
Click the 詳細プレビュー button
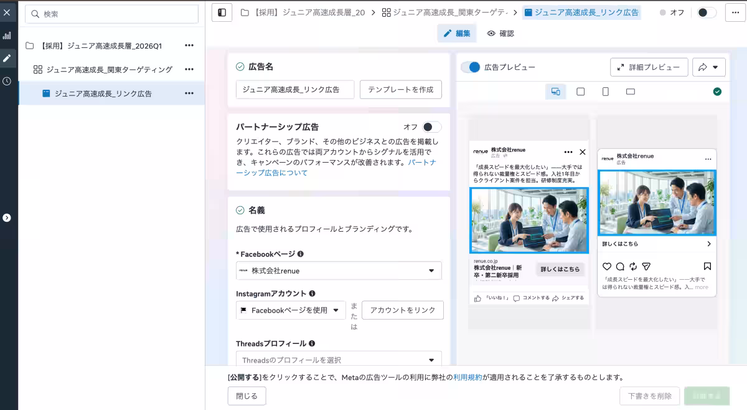tap(649, 67)
